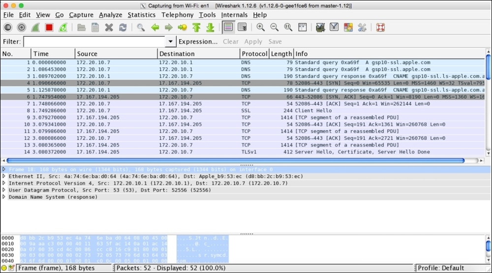Expand the Ethernet II details
492x273 pixels.
[4, 176]
